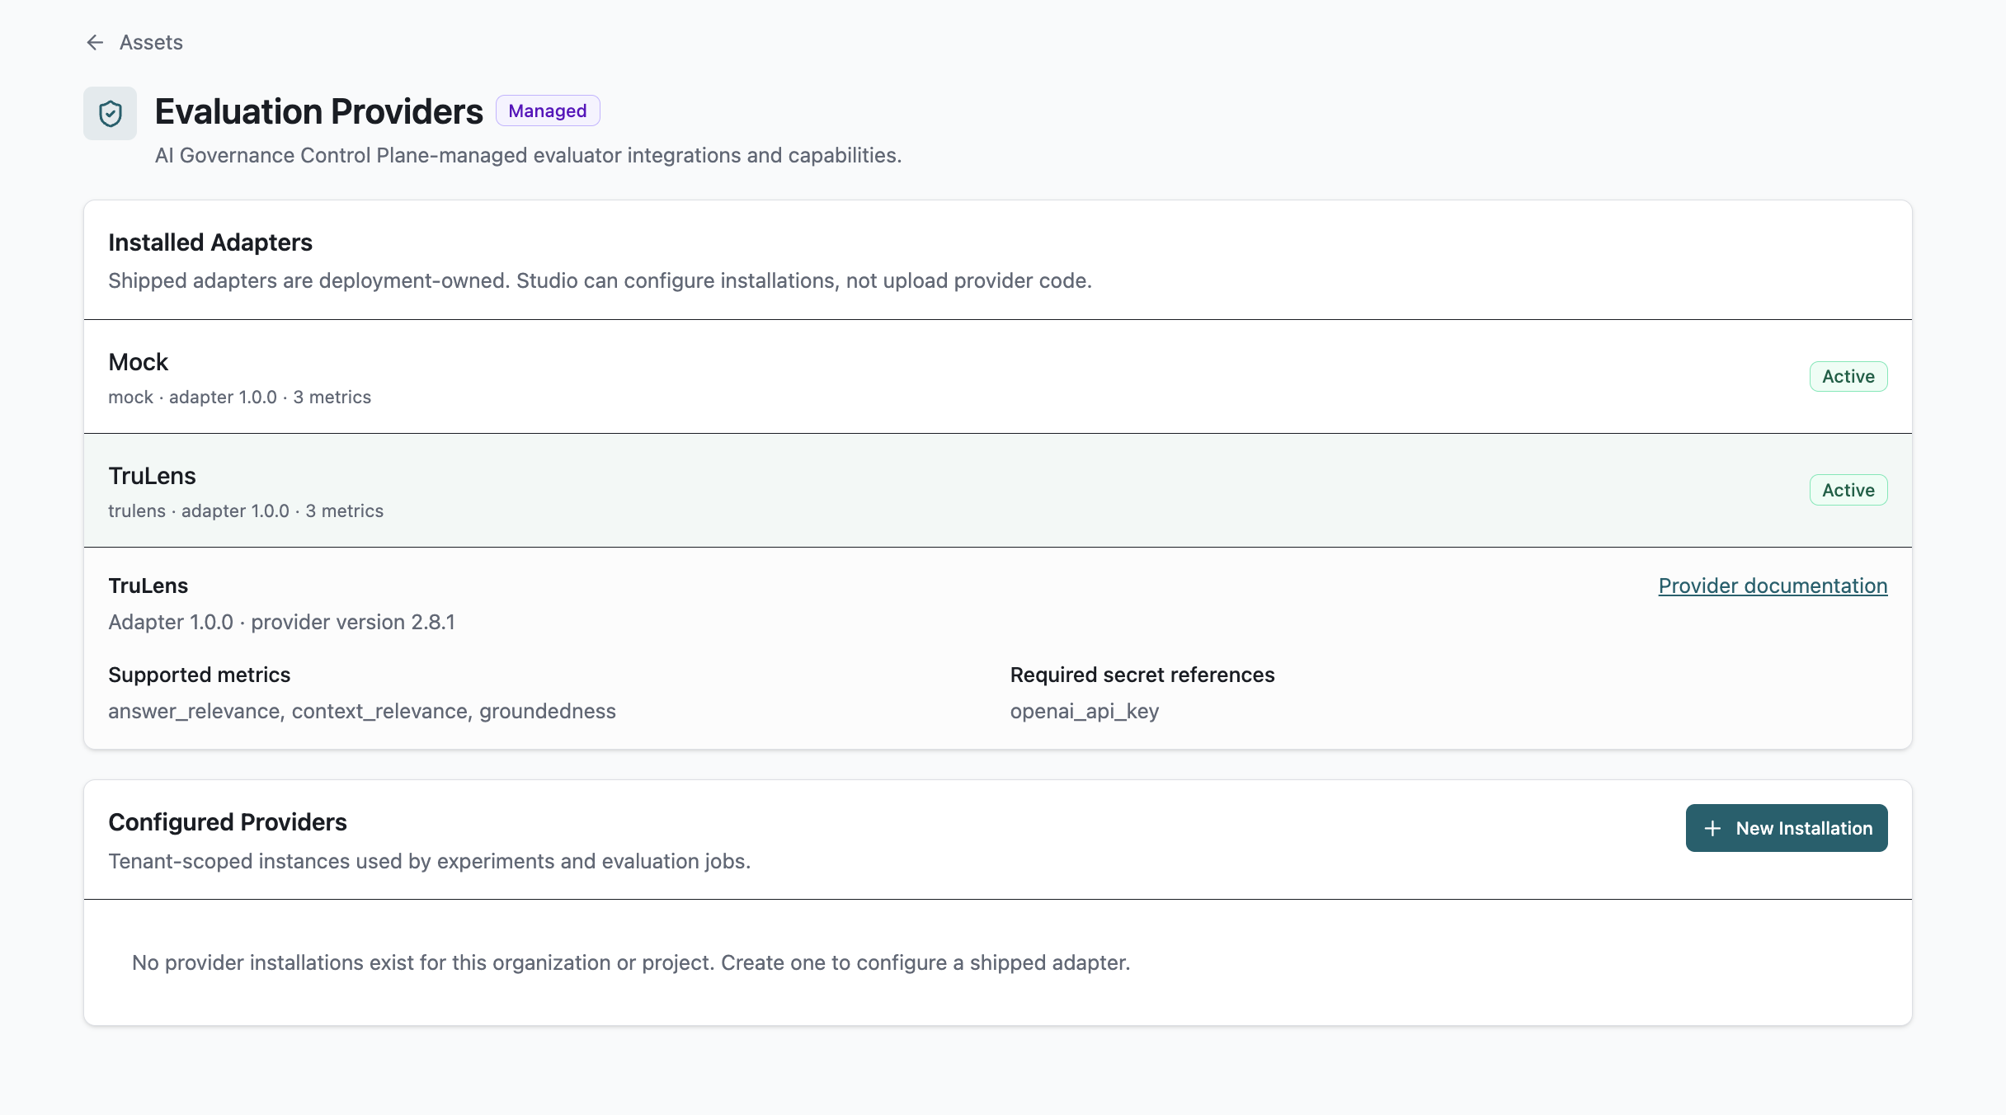Click the Configured Providers heading

228,822
